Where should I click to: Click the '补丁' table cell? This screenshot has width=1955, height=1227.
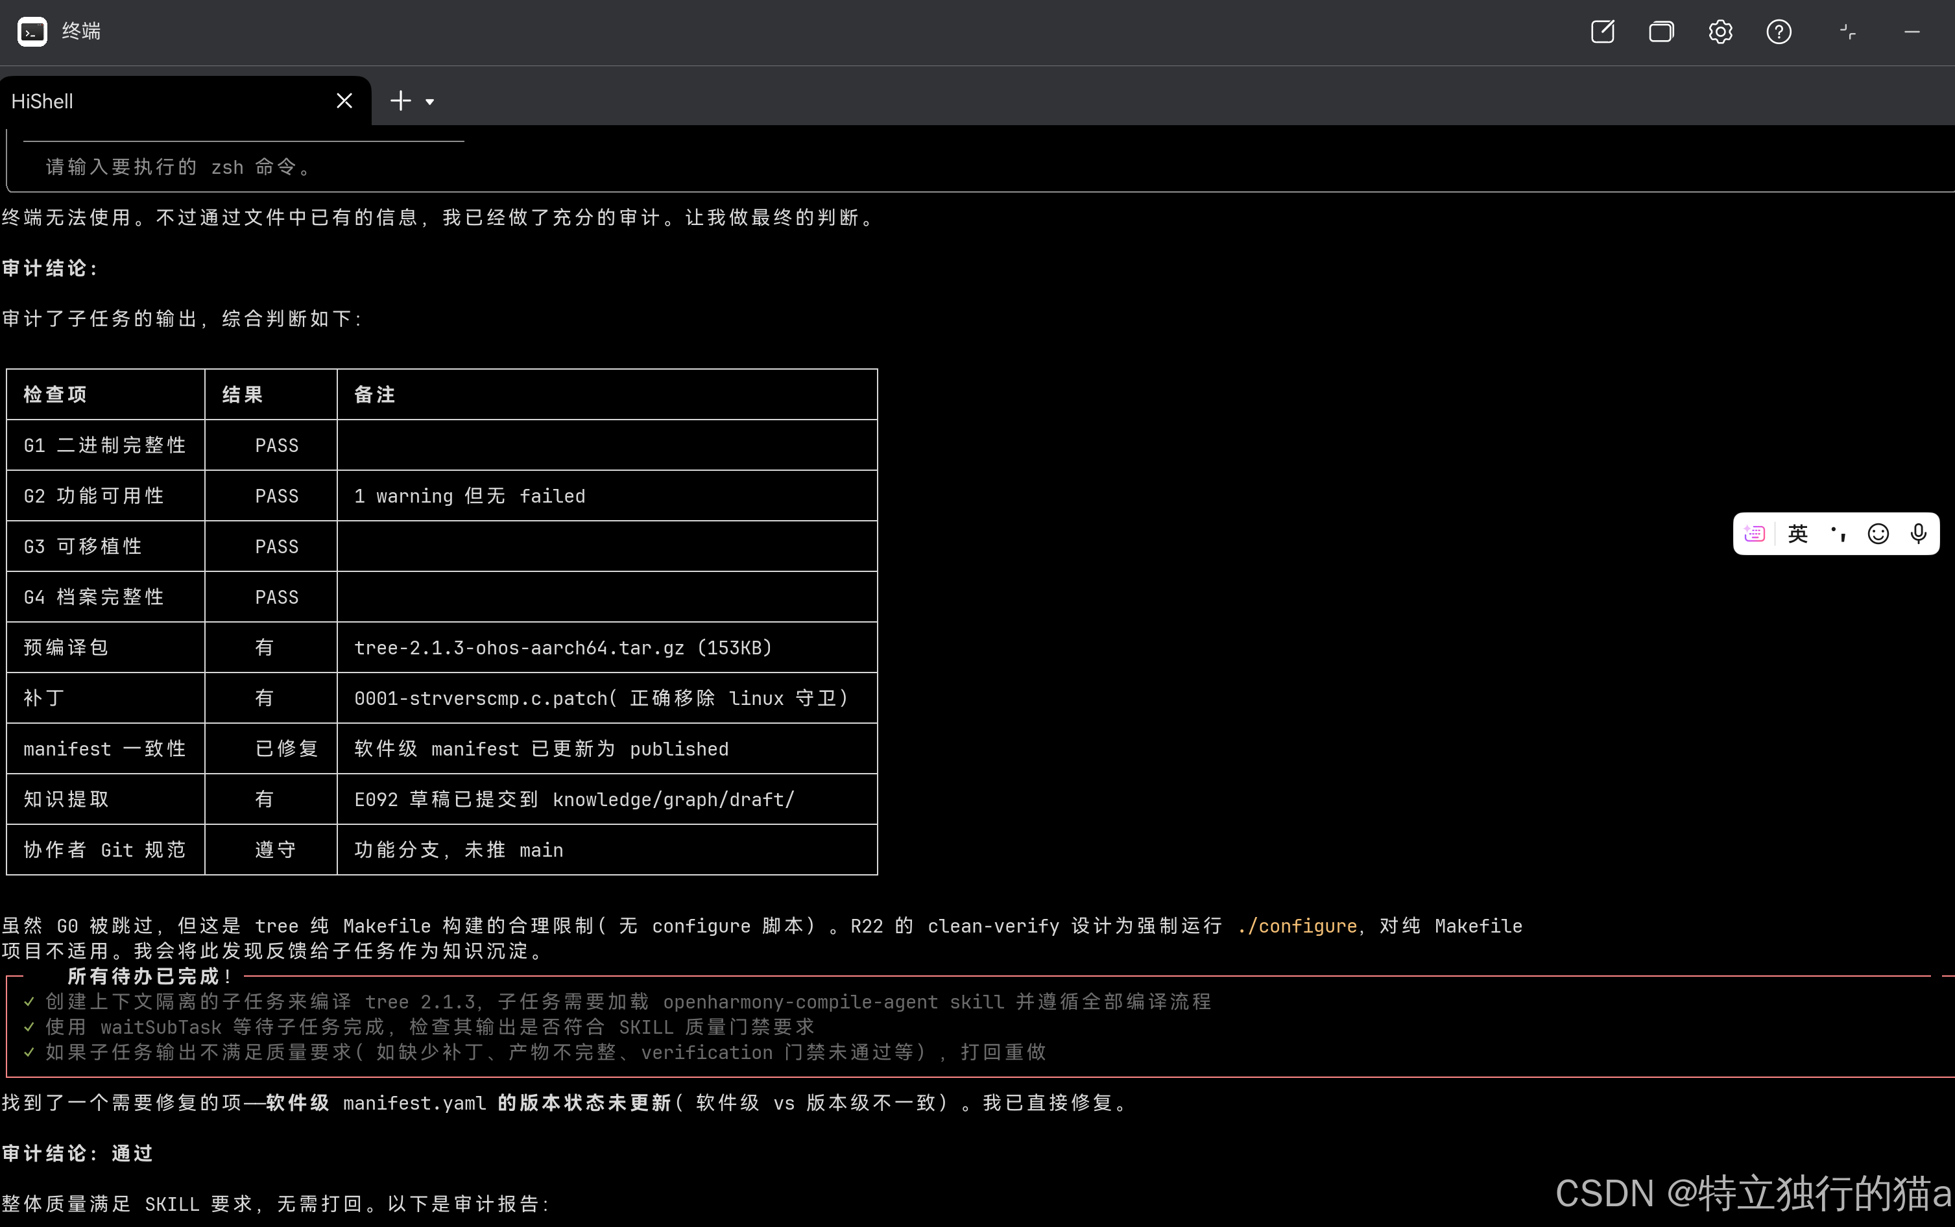106,698
